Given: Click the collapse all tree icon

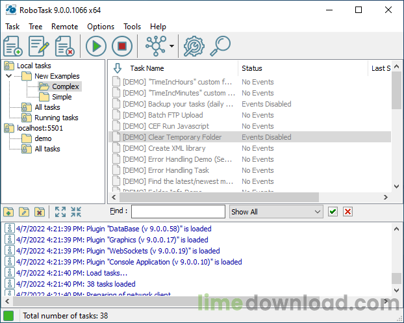Looking at the screenshot, I should pyautogui.click(x=76, y=212).
